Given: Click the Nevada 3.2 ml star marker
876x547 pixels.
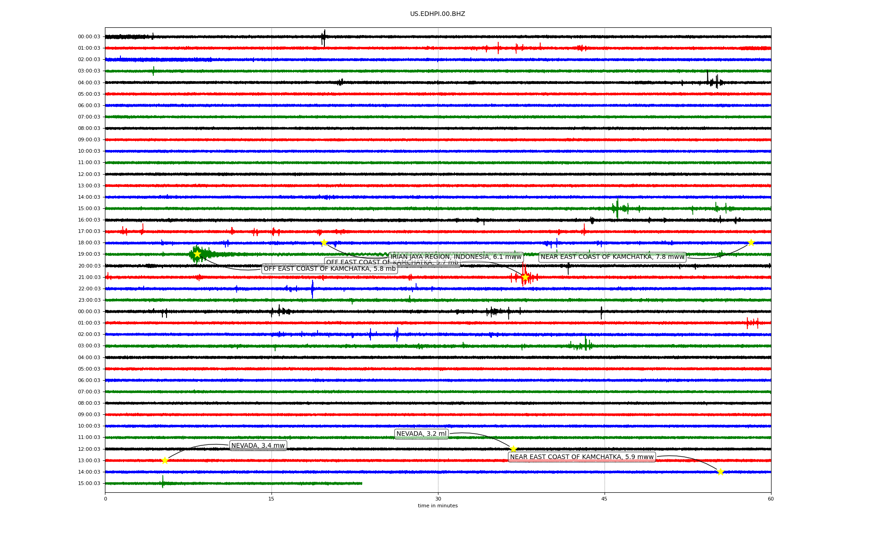Looking at the screenshot, I should coord(513,449).
